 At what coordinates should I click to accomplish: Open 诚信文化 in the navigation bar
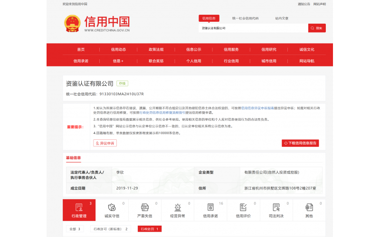306,49
